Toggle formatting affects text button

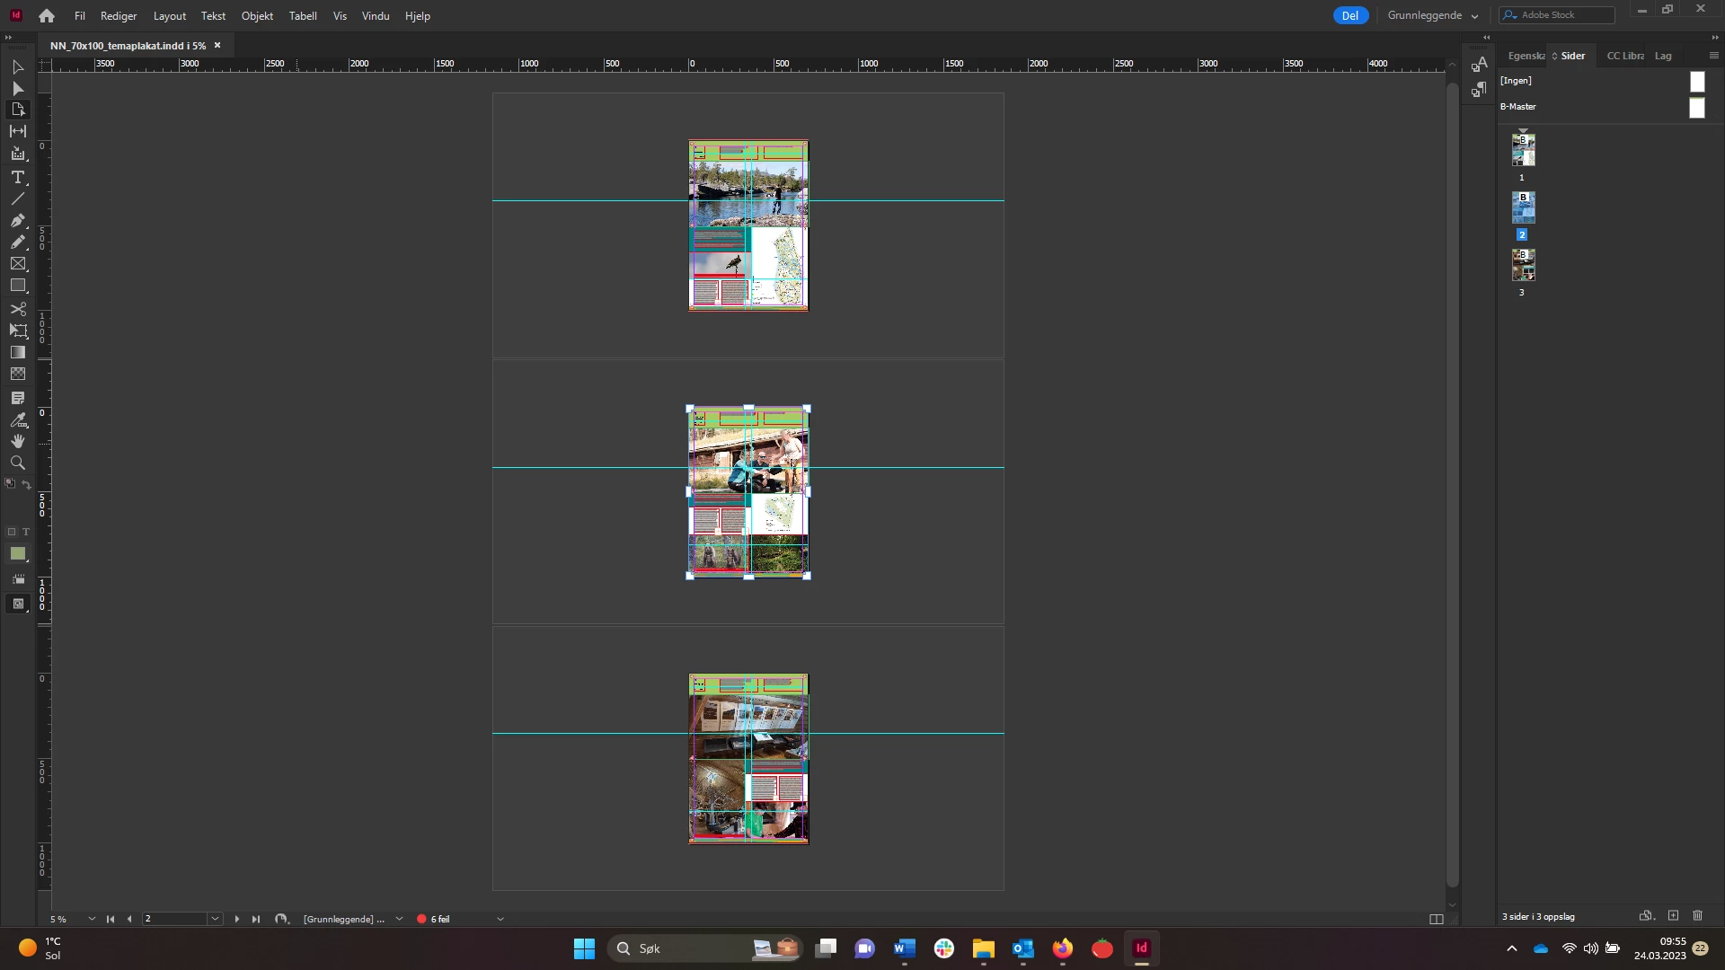pos(26,532)
